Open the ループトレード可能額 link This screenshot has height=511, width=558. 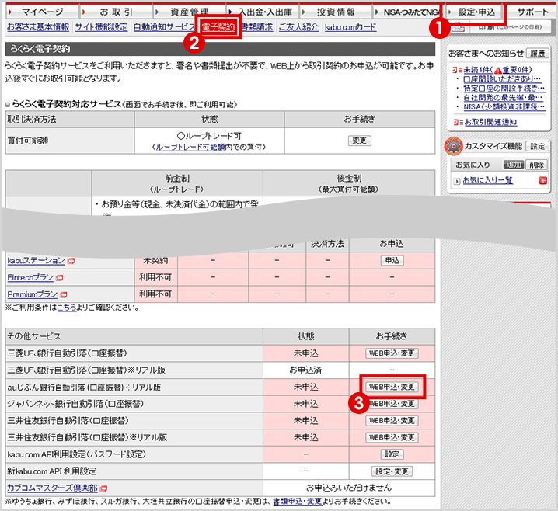[190, 147]
